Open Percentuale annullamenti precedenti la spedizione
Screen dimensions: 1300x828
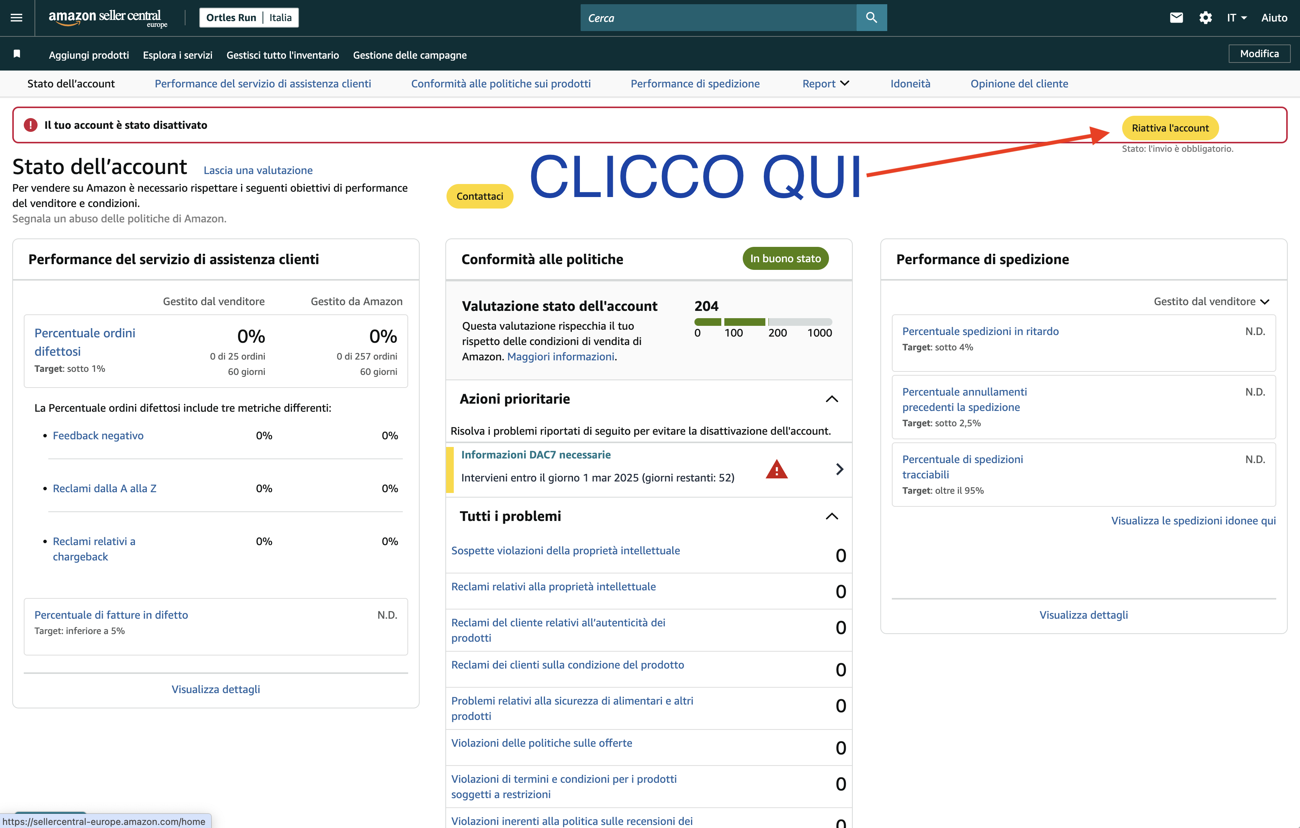point(965,400)
